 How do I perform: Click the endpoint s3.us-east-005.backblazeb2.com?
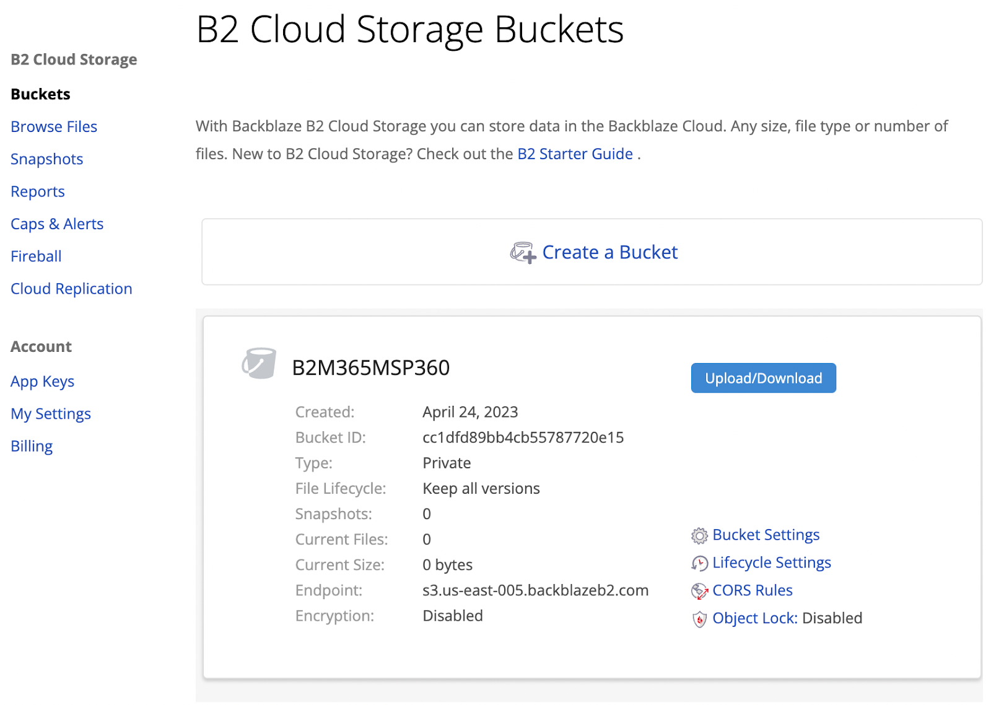[x=536, y=590]
